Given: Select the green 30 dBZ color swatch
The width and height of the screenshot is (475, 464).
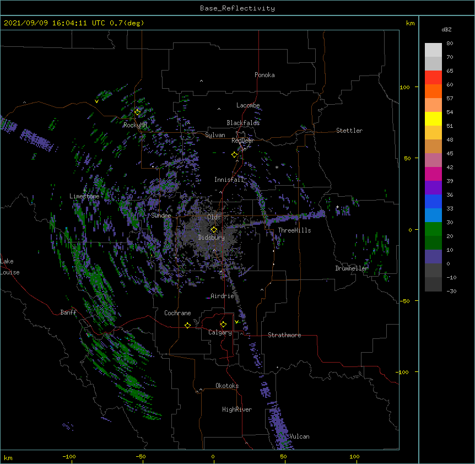Looking at the screenshot, I should [x=433, y=229].
